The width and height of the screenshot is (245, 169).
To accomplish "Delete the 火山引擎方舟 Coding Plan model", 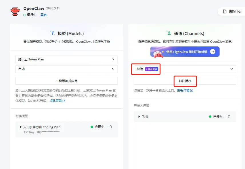I will [x=111, y=127].
